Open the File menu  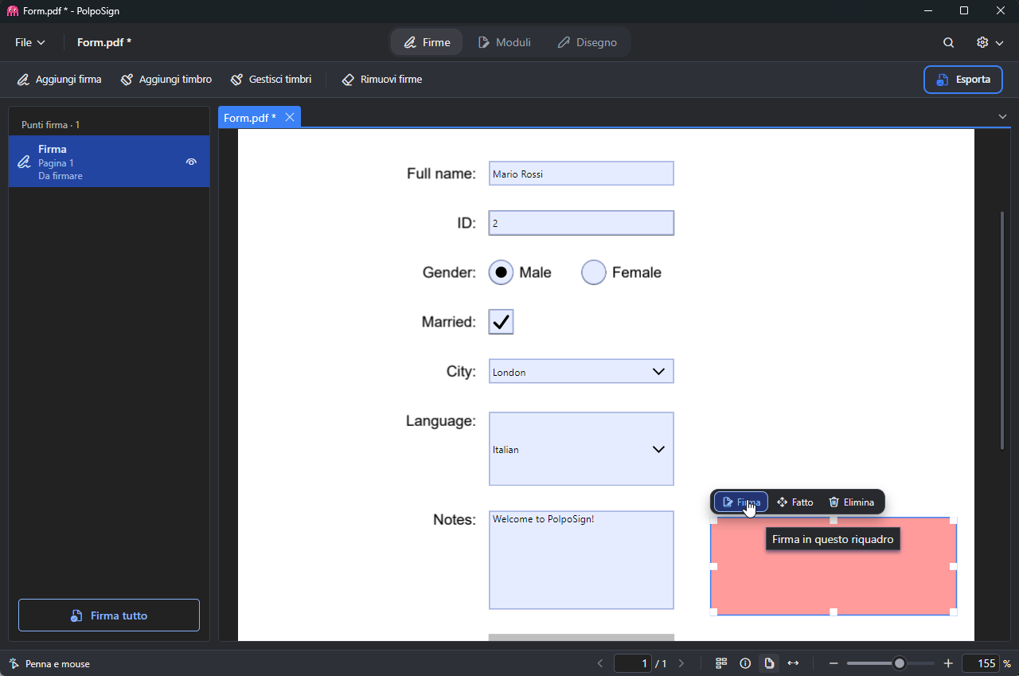(x=29, y=43)
